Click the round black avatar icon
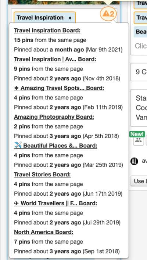 pyautogui.click(x=134, y=162)
